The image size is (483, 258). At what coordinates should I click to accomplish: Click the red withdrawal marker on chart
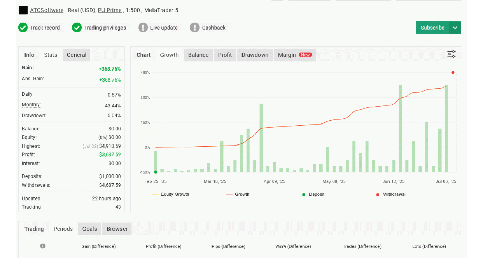pyautogui.click(x=453, y=72)
